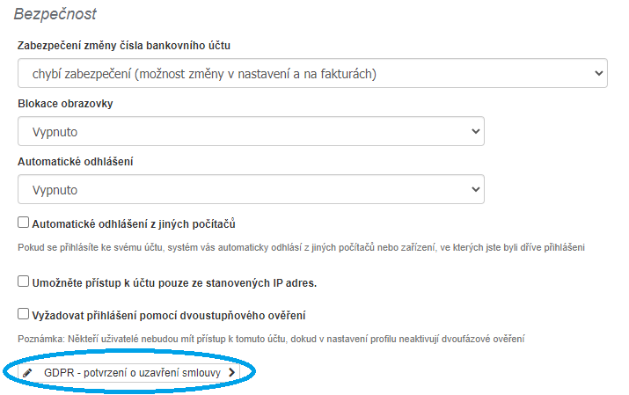Click the "Automatické odhlášení" field label above its dropdown
The width and height of the screenshot is (629, 395).
75,161
